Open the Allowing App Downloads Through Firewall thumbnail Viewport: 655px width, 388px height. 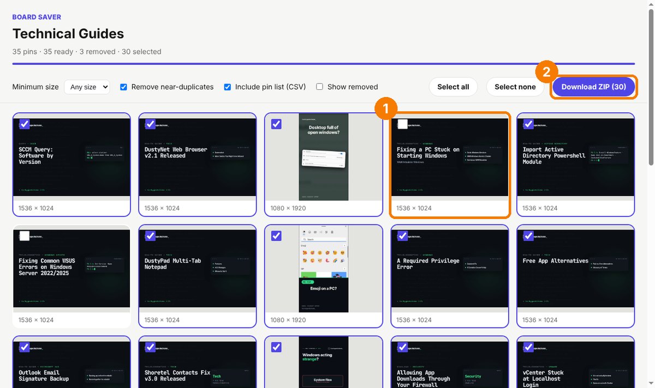coord(450,362)
